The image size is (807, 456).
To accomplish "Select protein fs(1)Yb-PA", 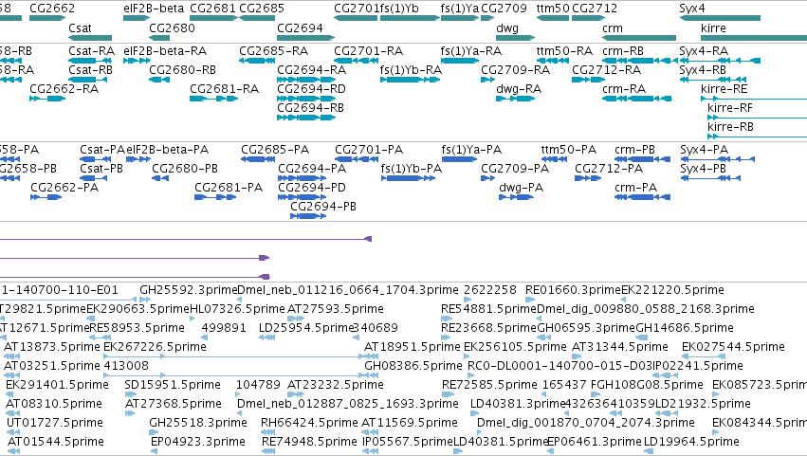I will coord(409,178).
